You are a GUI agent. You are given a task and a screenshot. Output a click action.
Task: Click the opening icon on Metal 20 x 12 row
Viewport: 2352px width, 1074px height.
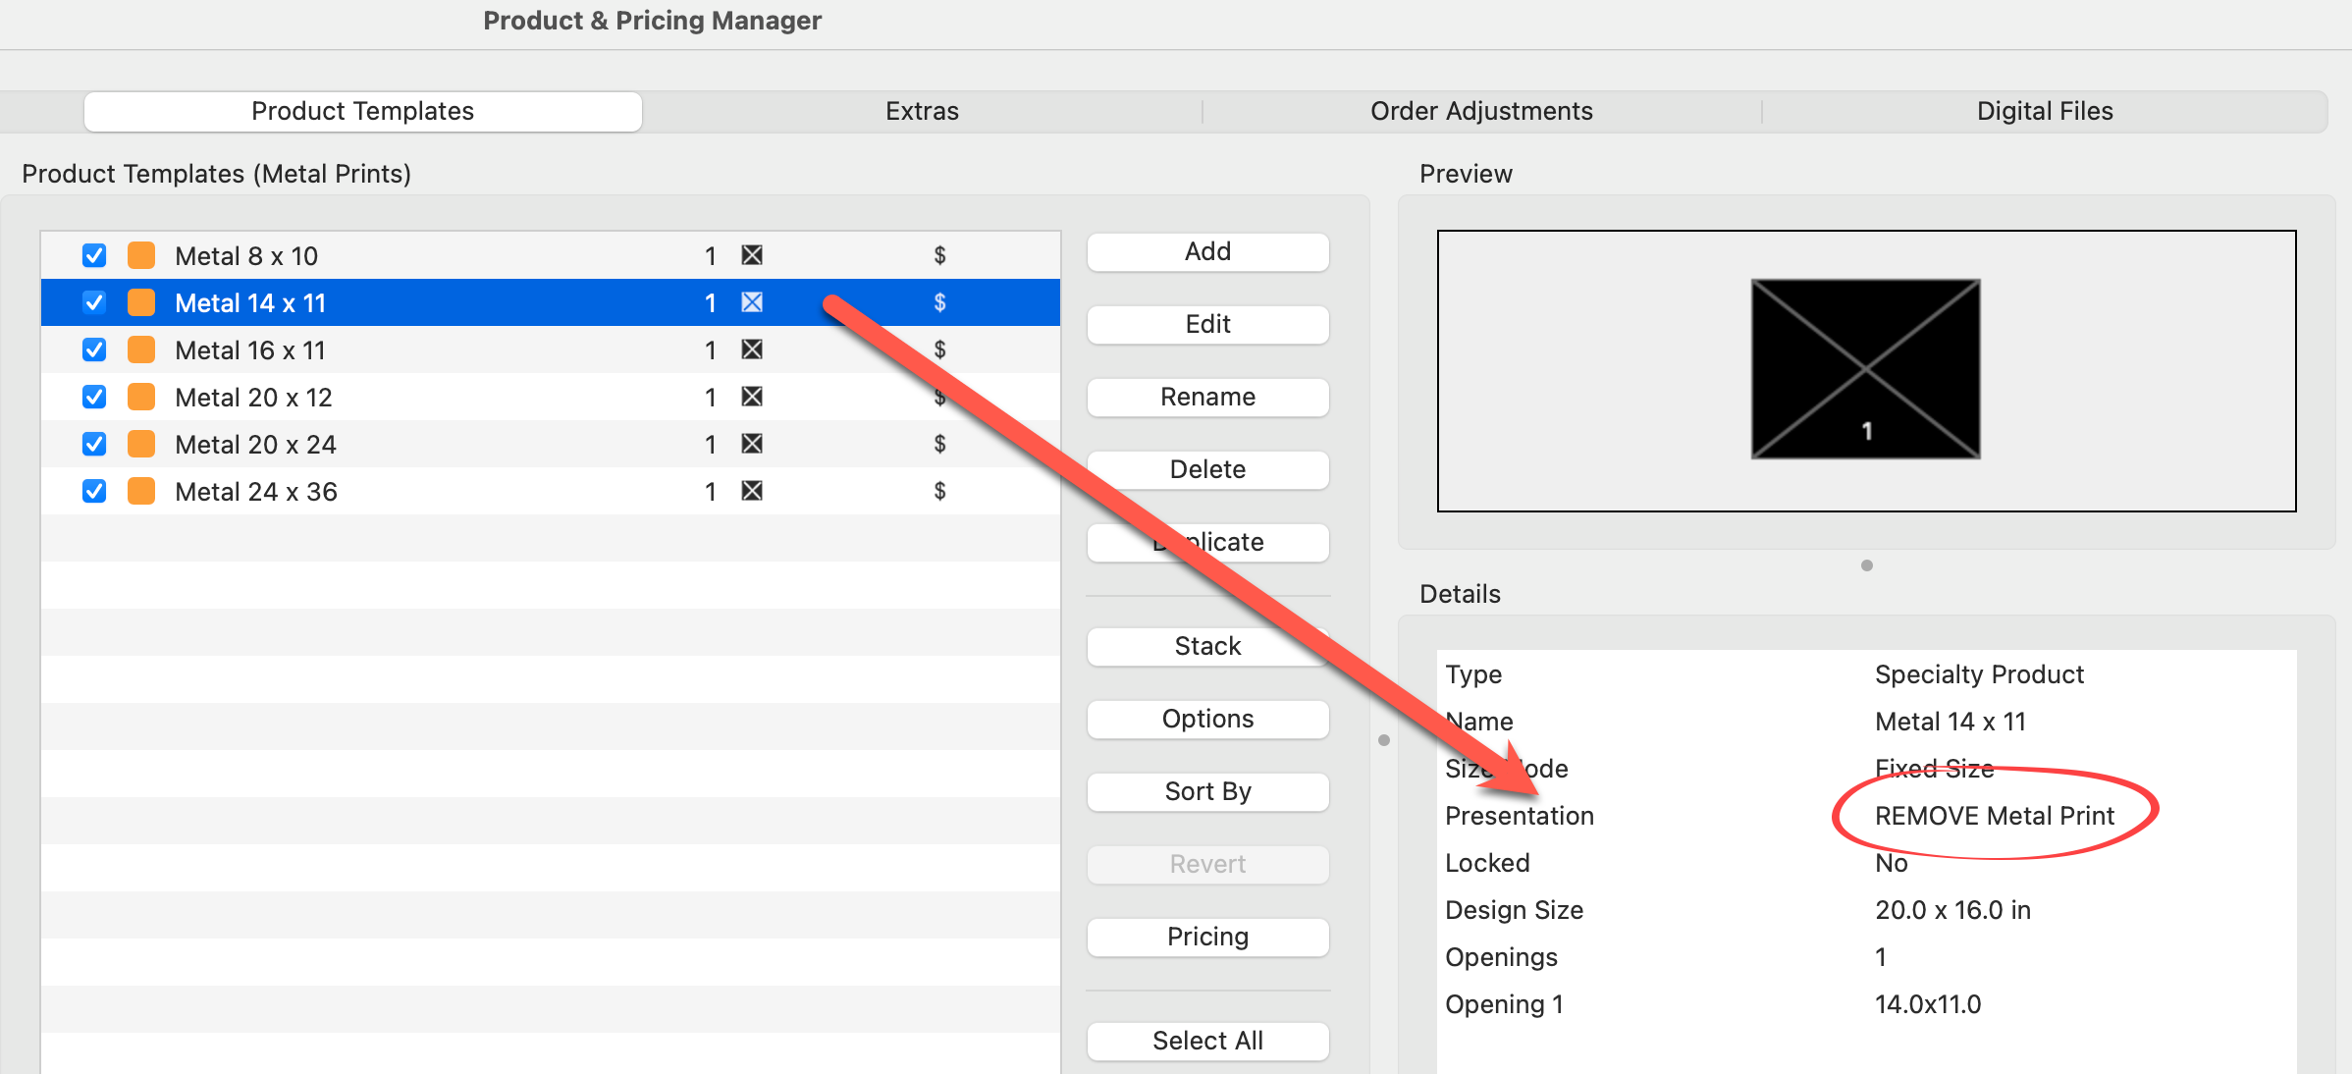click(752, 397)
